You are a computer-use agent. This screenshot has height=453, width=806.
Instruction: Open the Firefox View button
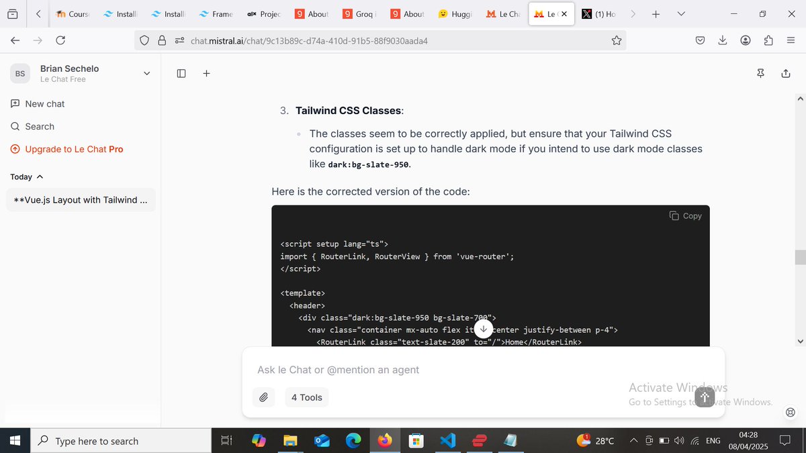pyautogui.click(x=13, y=13)
